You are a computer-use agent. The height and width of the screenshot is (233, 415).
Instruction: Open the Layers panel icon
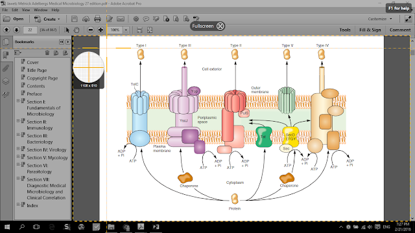click(6, 81)
